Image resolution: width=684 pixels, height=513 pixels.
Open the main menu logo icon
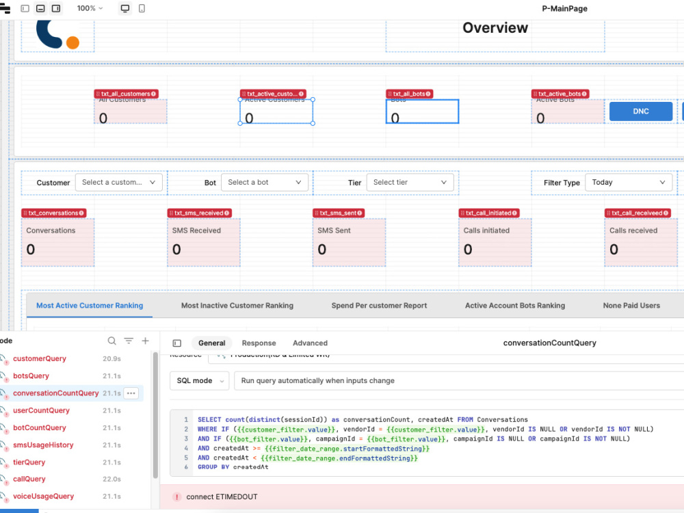(5, 8)
